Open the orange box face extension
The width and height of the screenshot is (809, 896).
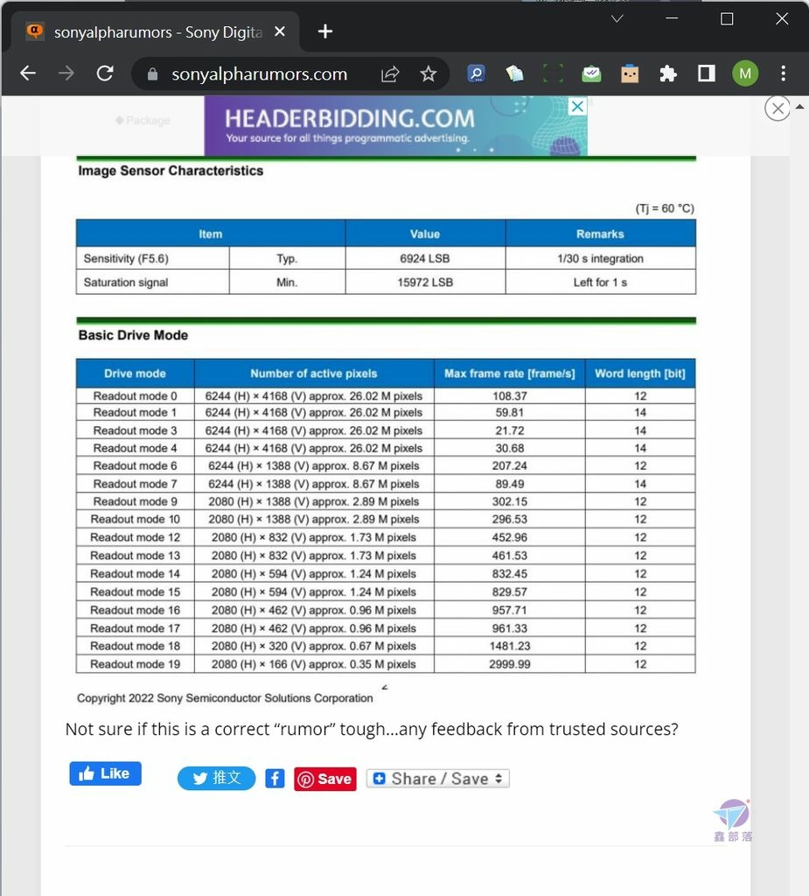[x=630, y=73]
